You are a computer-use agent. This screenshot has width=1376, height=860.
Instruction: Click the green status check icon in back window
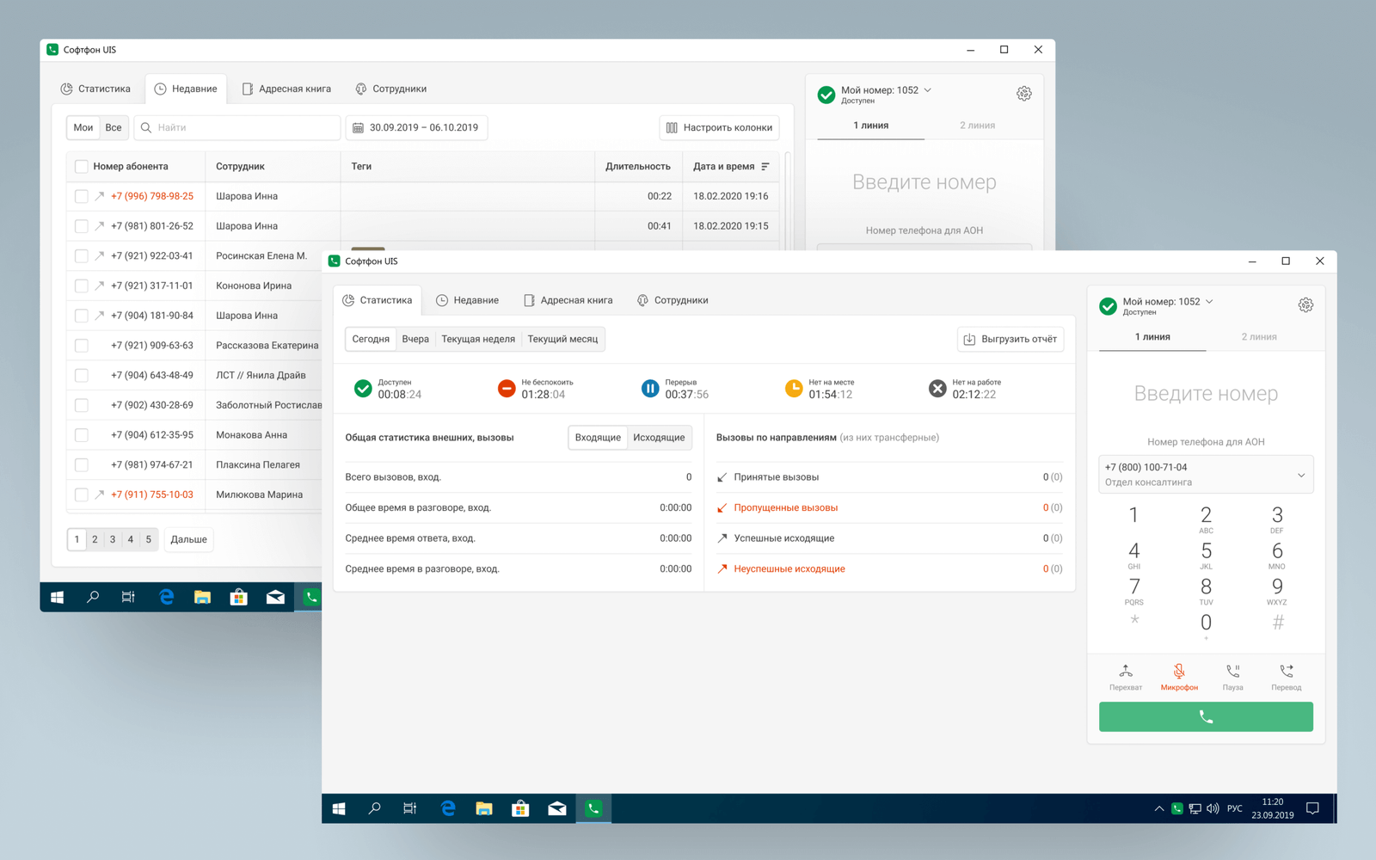(x=826, y=95)
